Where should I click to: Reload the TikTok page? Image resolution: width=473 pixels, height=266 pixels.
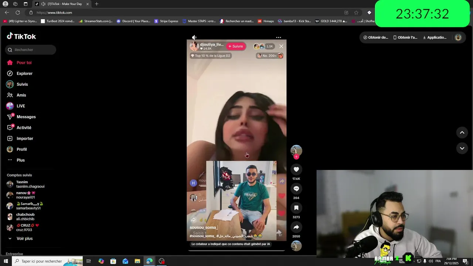(x=17, y=13)
